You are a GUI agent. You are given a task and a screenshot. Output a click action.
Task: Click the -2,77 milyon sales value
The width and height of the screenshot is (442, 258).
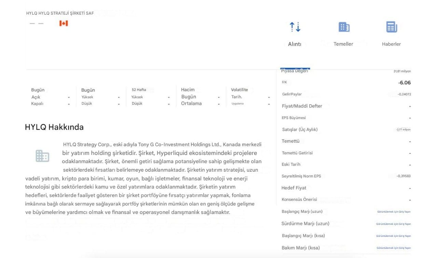click(403, 130)
